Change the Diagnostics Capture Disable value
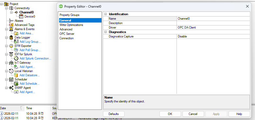 click(213, 36)
